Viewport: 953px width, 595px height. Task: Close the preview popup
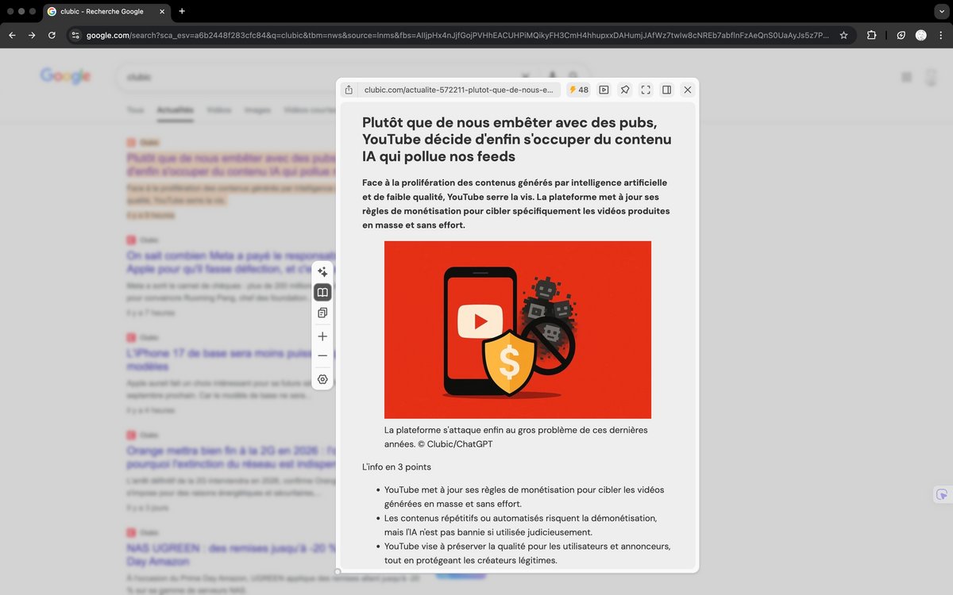(688, 90)
